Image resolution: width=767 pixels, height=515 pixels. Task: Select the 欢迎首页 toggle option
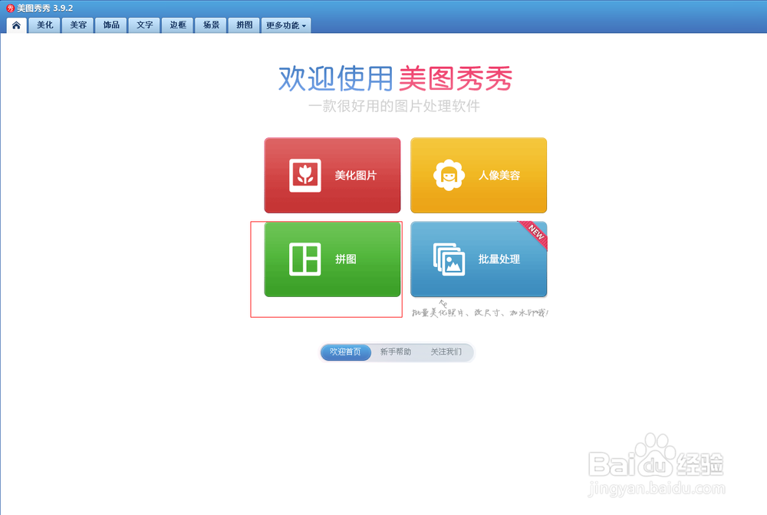tap(345, 352)
